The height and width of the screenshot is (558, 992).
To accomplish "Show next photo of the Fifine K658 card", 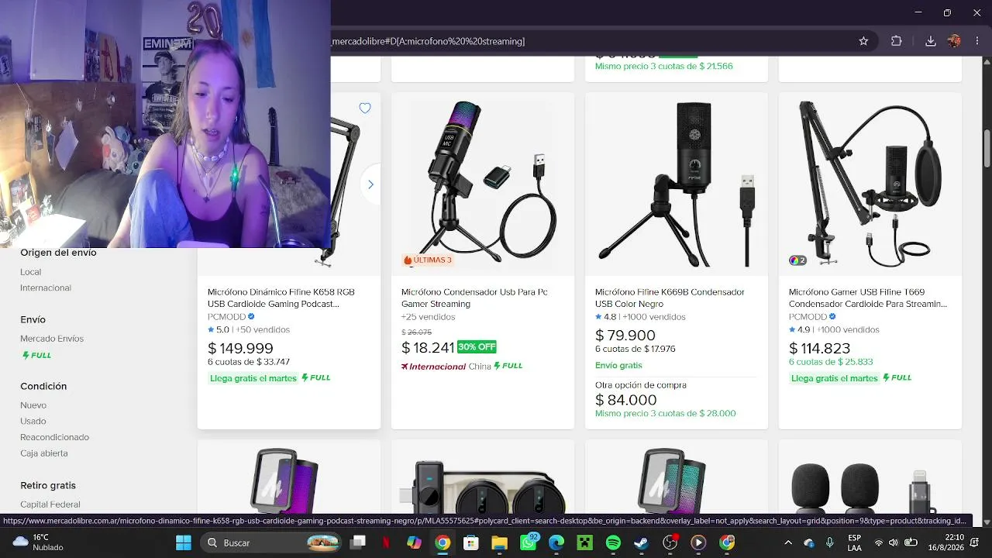I will point(370,184).
